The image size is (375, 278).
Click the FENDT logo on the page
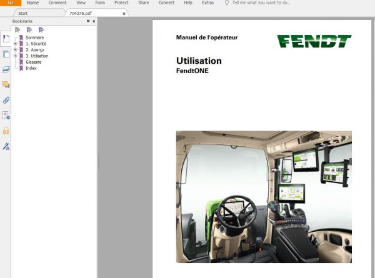pyautogui.click(x=314, y=41)
